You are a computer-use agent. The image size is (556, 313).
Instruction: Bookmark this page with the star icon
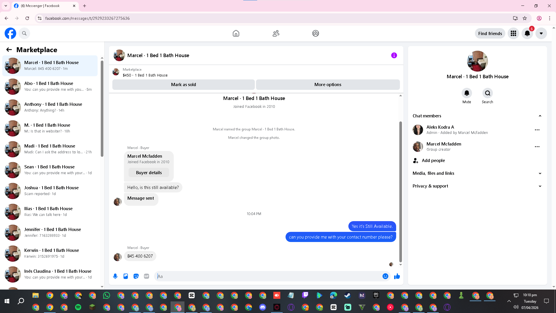pos(525,18)
